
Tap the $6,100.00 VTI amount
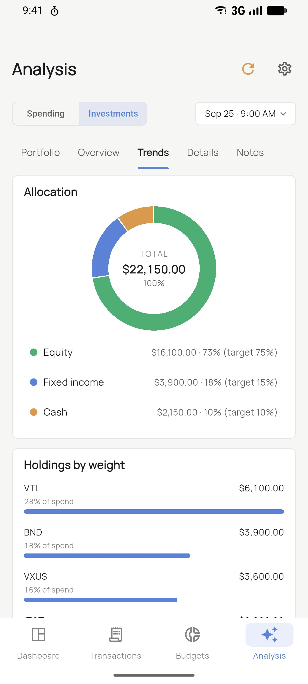pyautogui.click(x=261, y=488)
